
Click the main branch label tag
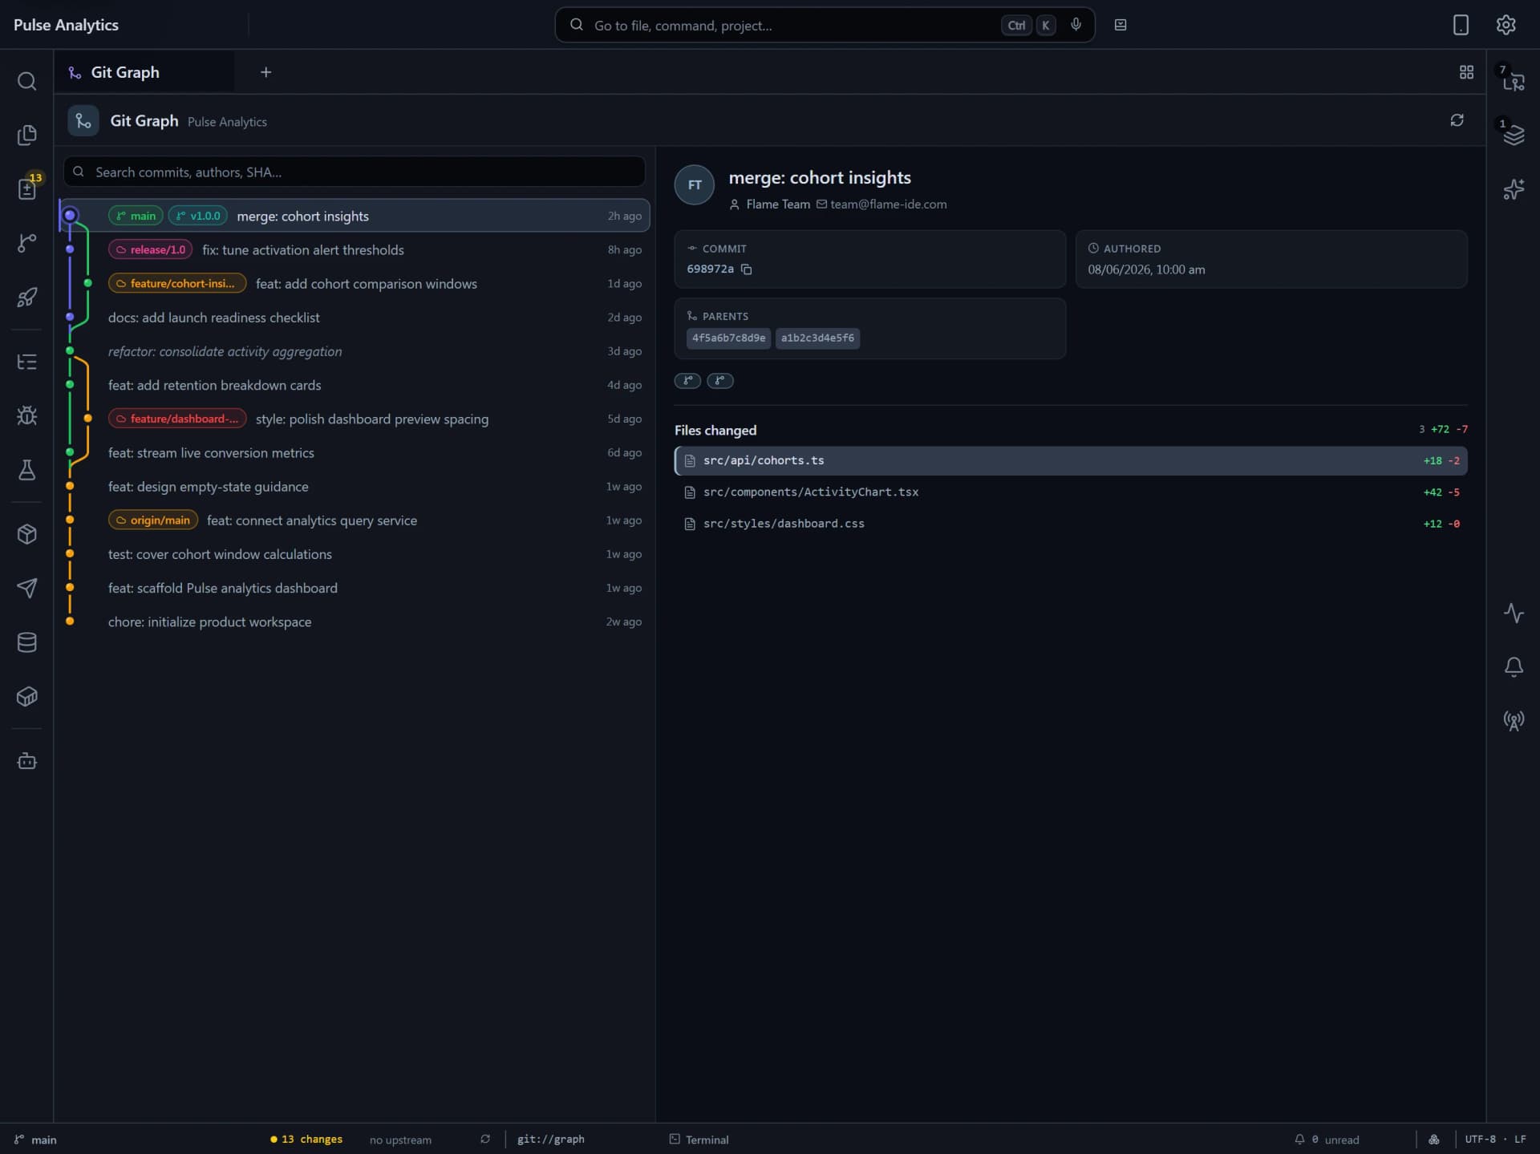pos(136,216)
